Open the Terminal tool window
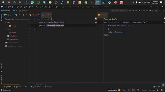165x92 pixels. click(x=49, y=87)
